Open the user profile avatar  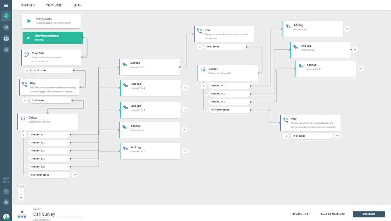[6, 216]
